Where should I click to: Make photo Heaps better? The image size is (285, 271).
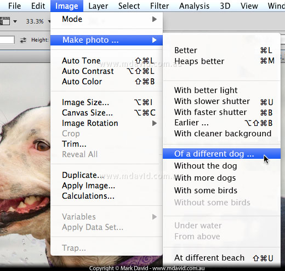click(x=221, y=61)
